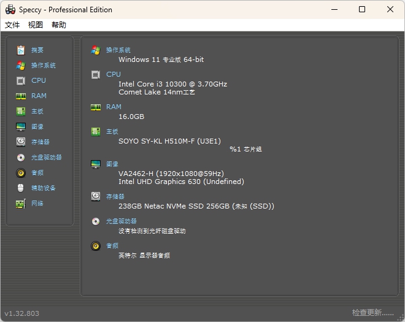This screenshot has width=405, height=322.
Task: Select 辅助设备 label in the sidebar
Action: (44, 188)
